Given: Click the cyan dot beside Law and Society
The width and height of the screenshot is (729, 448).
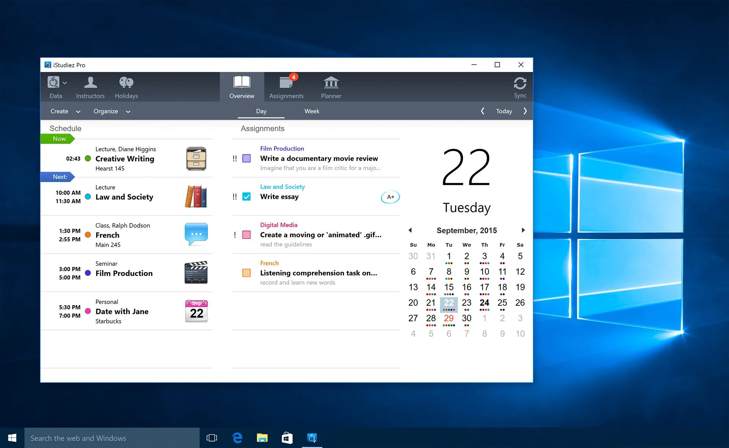Looking at the screenshot, I should click(88, 196).
